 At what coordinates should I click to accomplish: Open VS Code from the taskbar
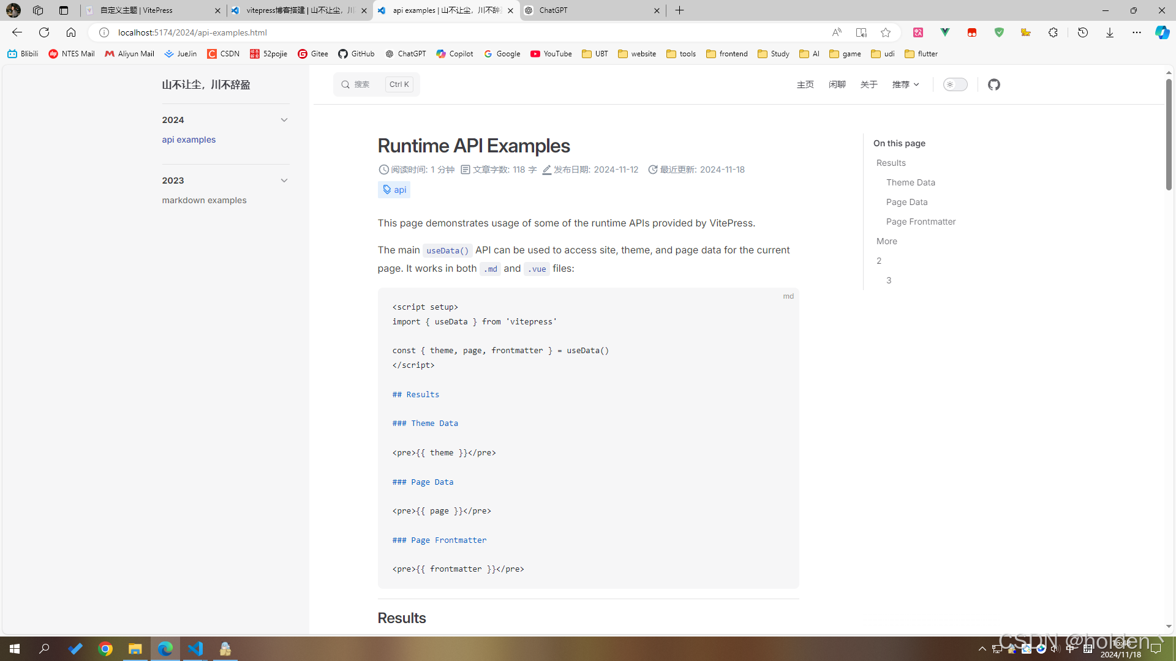tap(195, 649)
